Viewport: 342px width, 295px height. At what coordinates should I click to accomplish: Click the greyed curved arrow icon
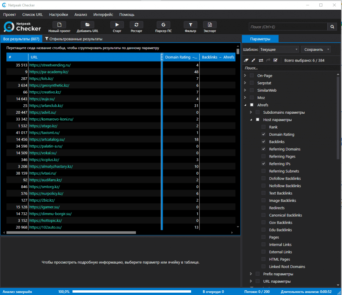(x=268, y=60)
